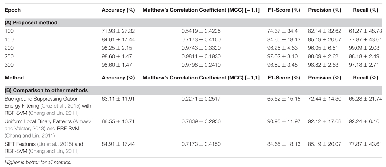
Task: Click the epoch 250 accuracy value 98.60 ± 1.47
Action: tap(116, 56)
